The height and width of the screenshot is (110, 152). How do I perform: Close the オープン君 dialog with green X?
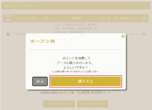pos(123,36)
